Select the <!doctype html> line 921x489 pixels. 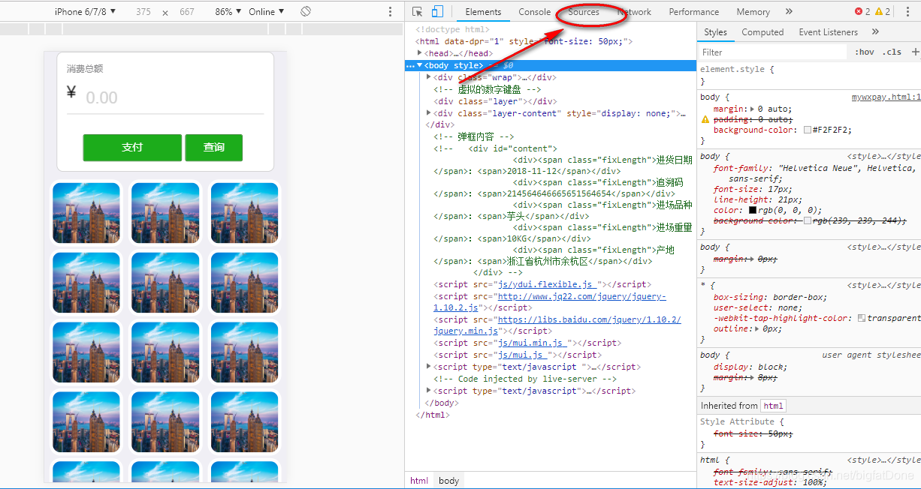tap(452, 29)
